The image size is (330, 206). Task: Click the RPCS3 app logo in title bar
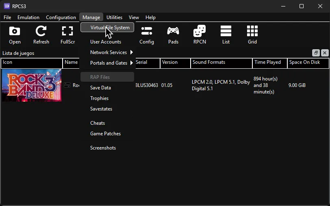(x=7, y=6)
